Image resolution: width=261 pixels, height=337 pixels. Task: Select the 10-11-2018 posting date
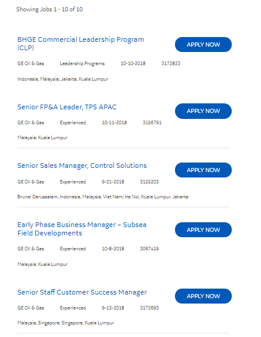(x=114, y=122)
